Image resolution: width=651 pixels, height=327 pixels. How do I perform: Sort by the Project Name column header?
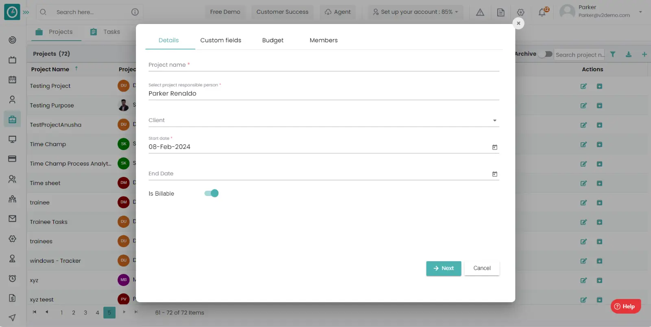click(x=50, y=69)
